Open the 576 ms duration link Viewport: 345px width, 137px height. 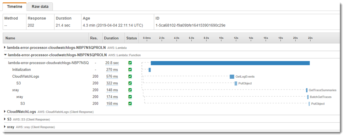point(112,76)
